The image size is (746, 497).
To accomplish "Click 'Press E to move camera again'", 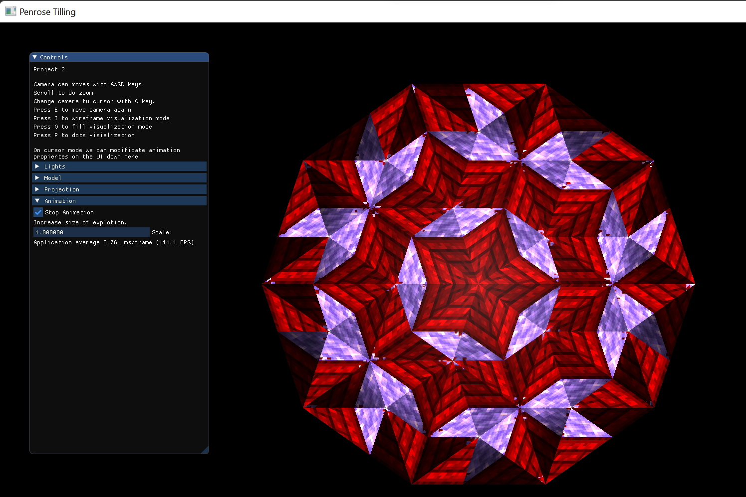I will click(x=82, y=110).
